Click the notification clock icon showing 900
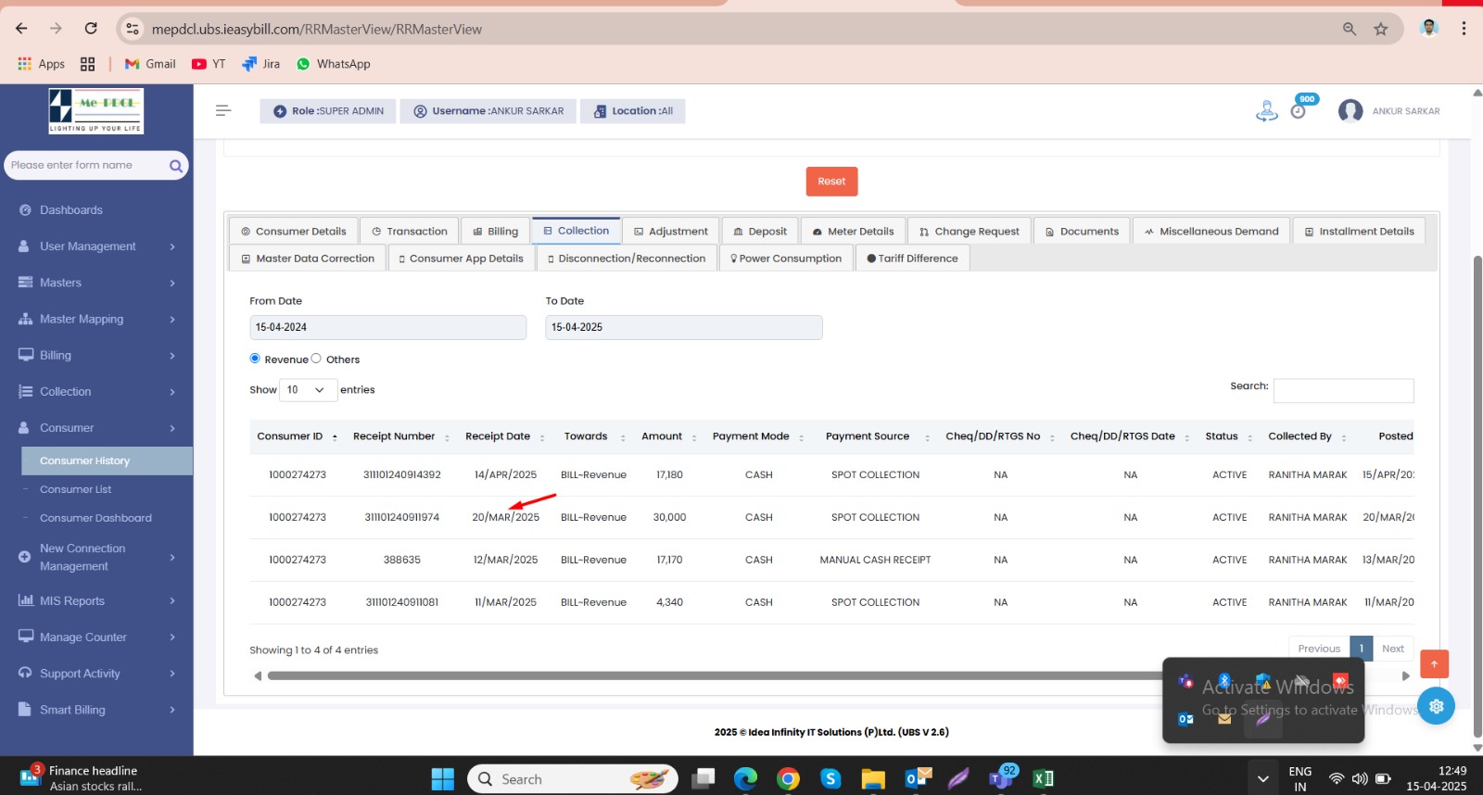Screen dimensions: 1483x795 (1299, 109)
